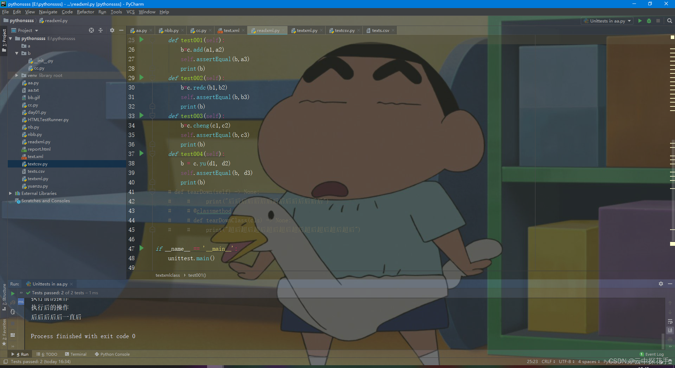Select readxml.py in the Project tree

coord(39,142)
